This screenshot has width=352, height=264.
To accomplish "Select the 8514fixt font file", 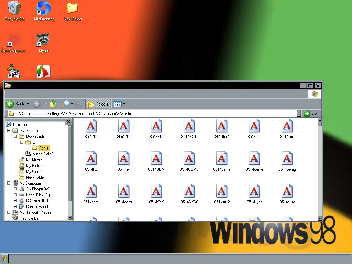I will [x=124, y=162].
